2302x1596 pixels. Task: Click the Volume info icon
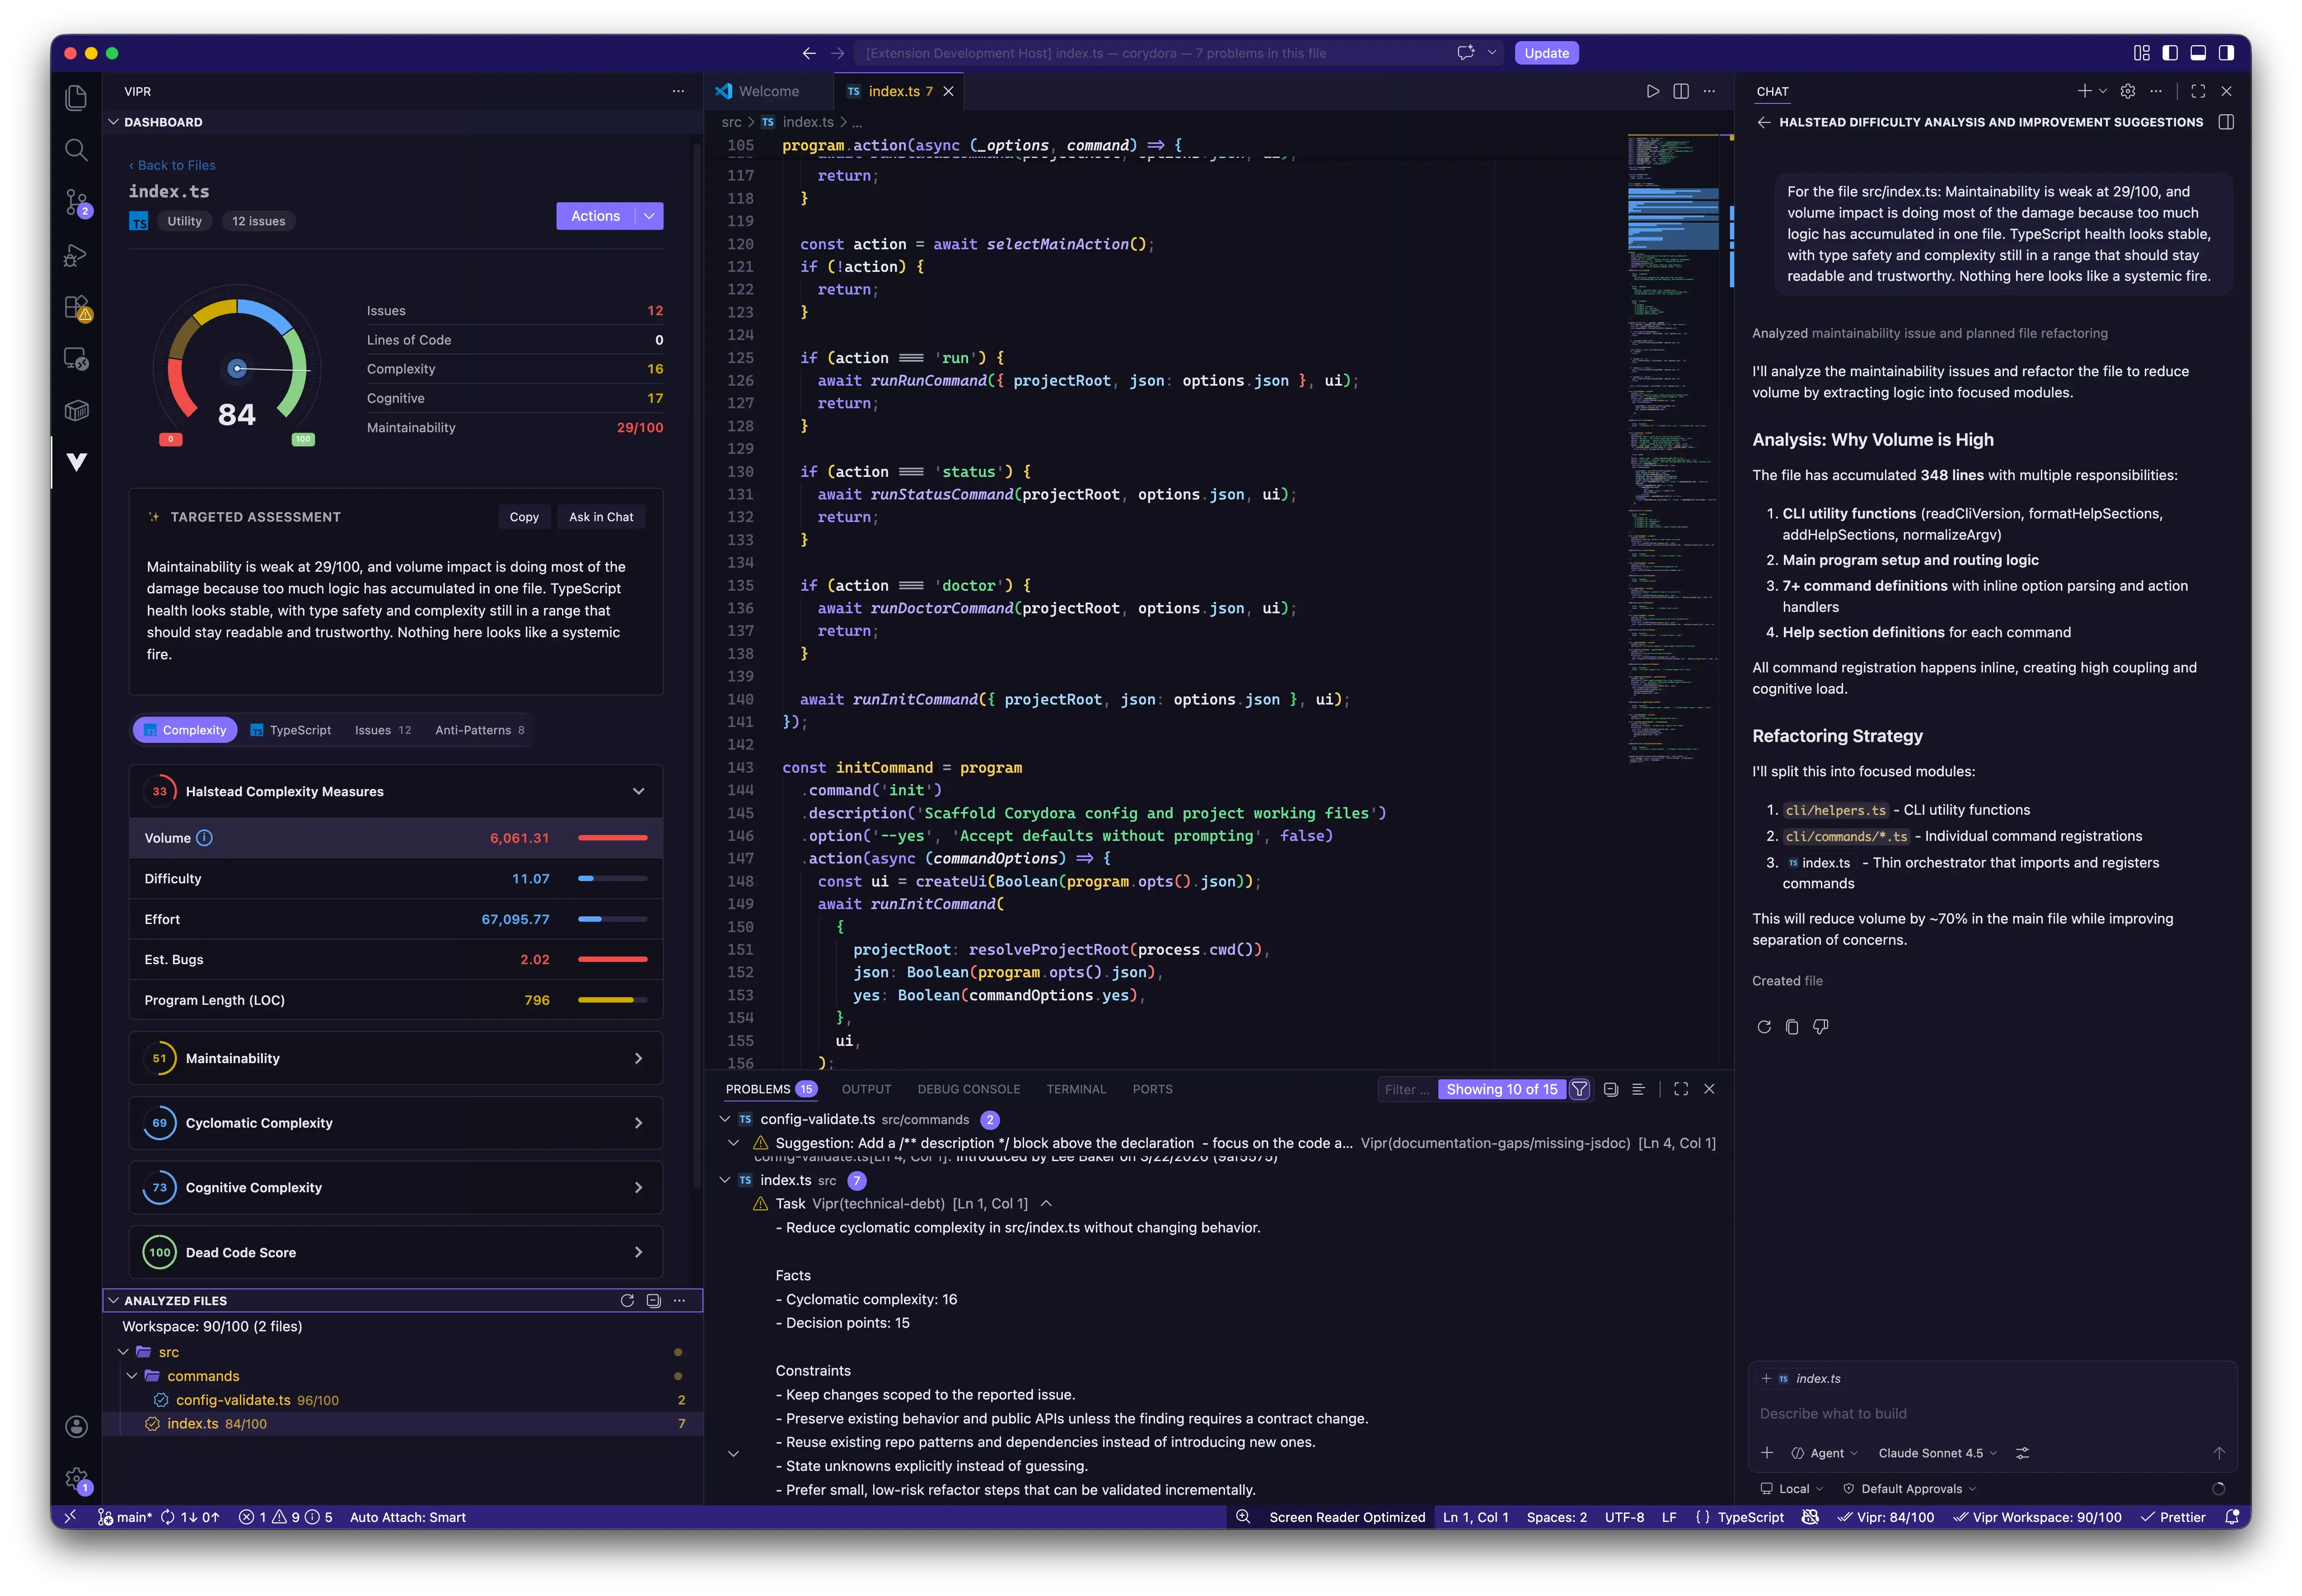[x=204, y=838]
